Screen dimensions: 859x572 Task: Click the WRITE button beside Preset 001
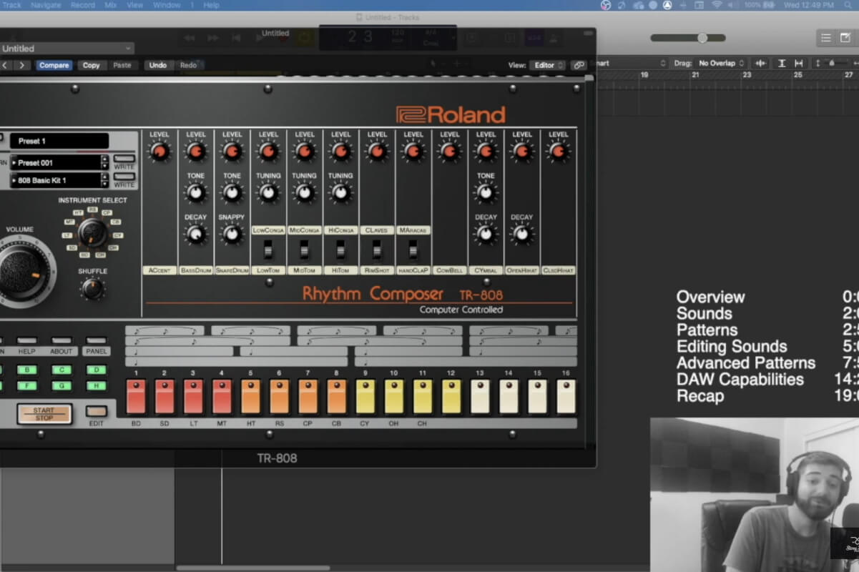coord(124,159)
